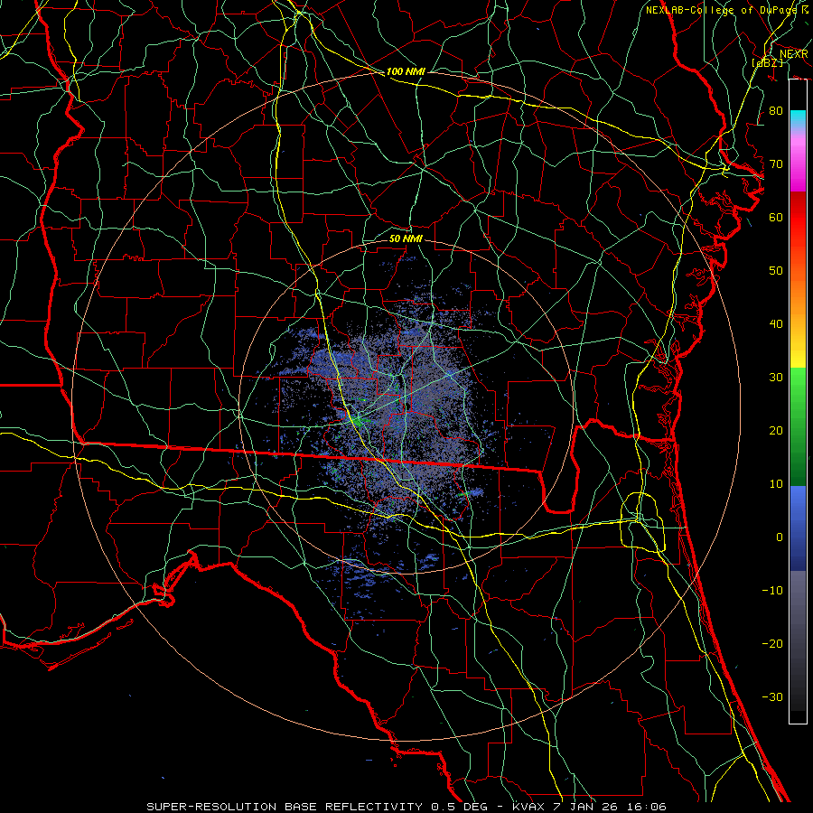Viewport: 813px width, 813px height.
Task: Click the yellow NEXR label
Action: (794, 54)
